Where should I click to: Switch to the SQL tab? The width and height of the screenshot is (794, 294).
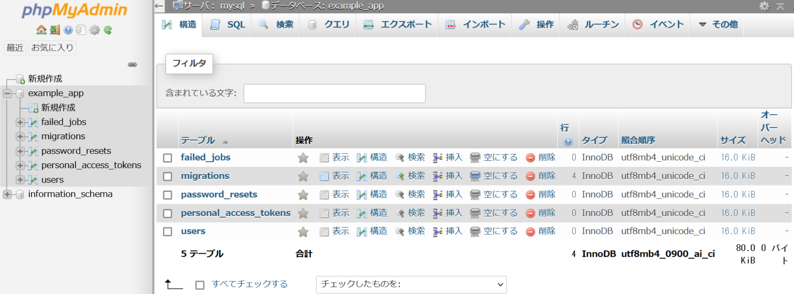point(228,25)
